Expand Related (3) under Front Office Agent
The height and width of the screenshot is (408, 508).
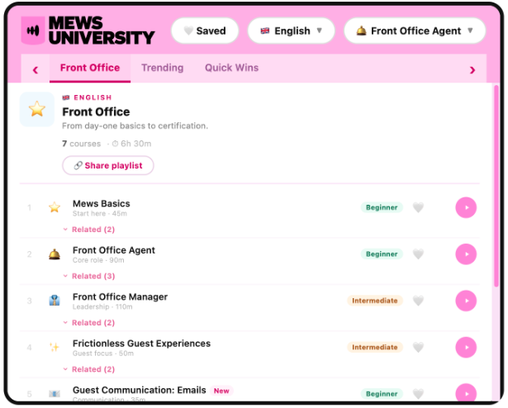89,276
